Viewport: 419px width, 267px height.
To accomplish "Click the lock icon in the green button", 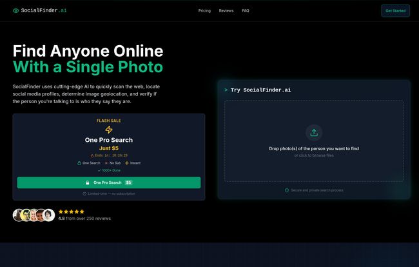I will [x=88, y=183].
